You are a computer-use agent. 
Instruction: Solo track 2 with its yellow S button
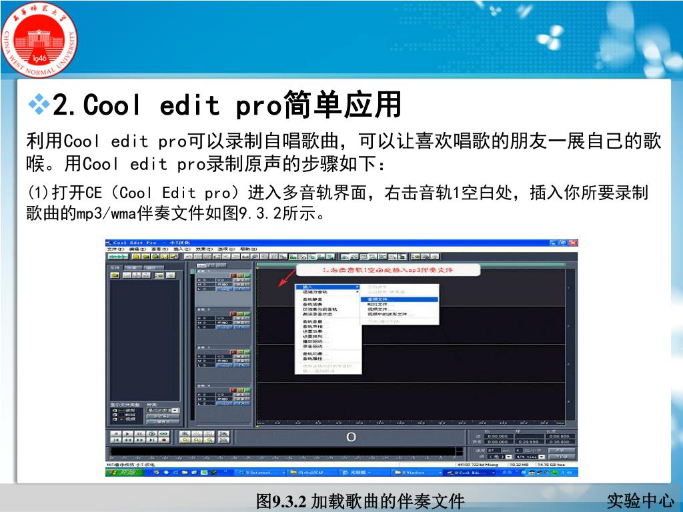click(x=240, y=313)
